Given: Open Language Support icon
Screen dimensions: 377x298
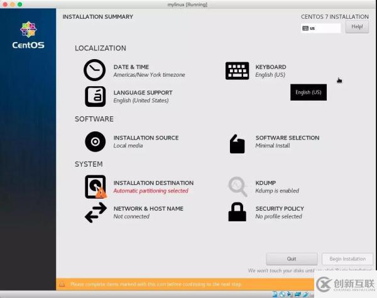Looking at the screenshot, I should click(96, 96).
